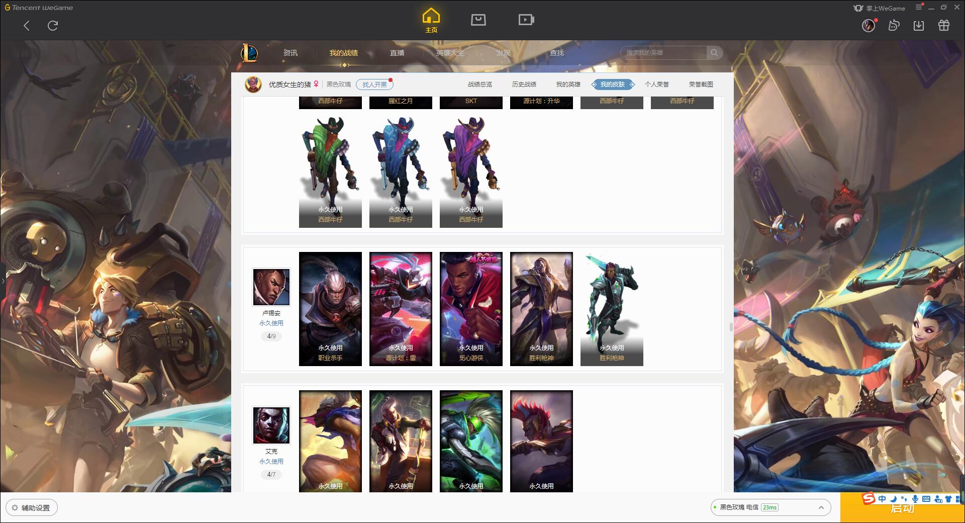Click the back arrow icon
This screenshot has width=965, height=523.
(x=27, y=26)
